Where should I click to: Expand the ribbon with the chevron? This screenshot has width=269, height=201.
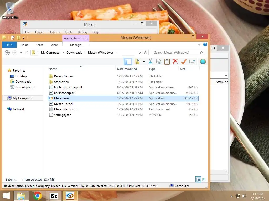199,45
